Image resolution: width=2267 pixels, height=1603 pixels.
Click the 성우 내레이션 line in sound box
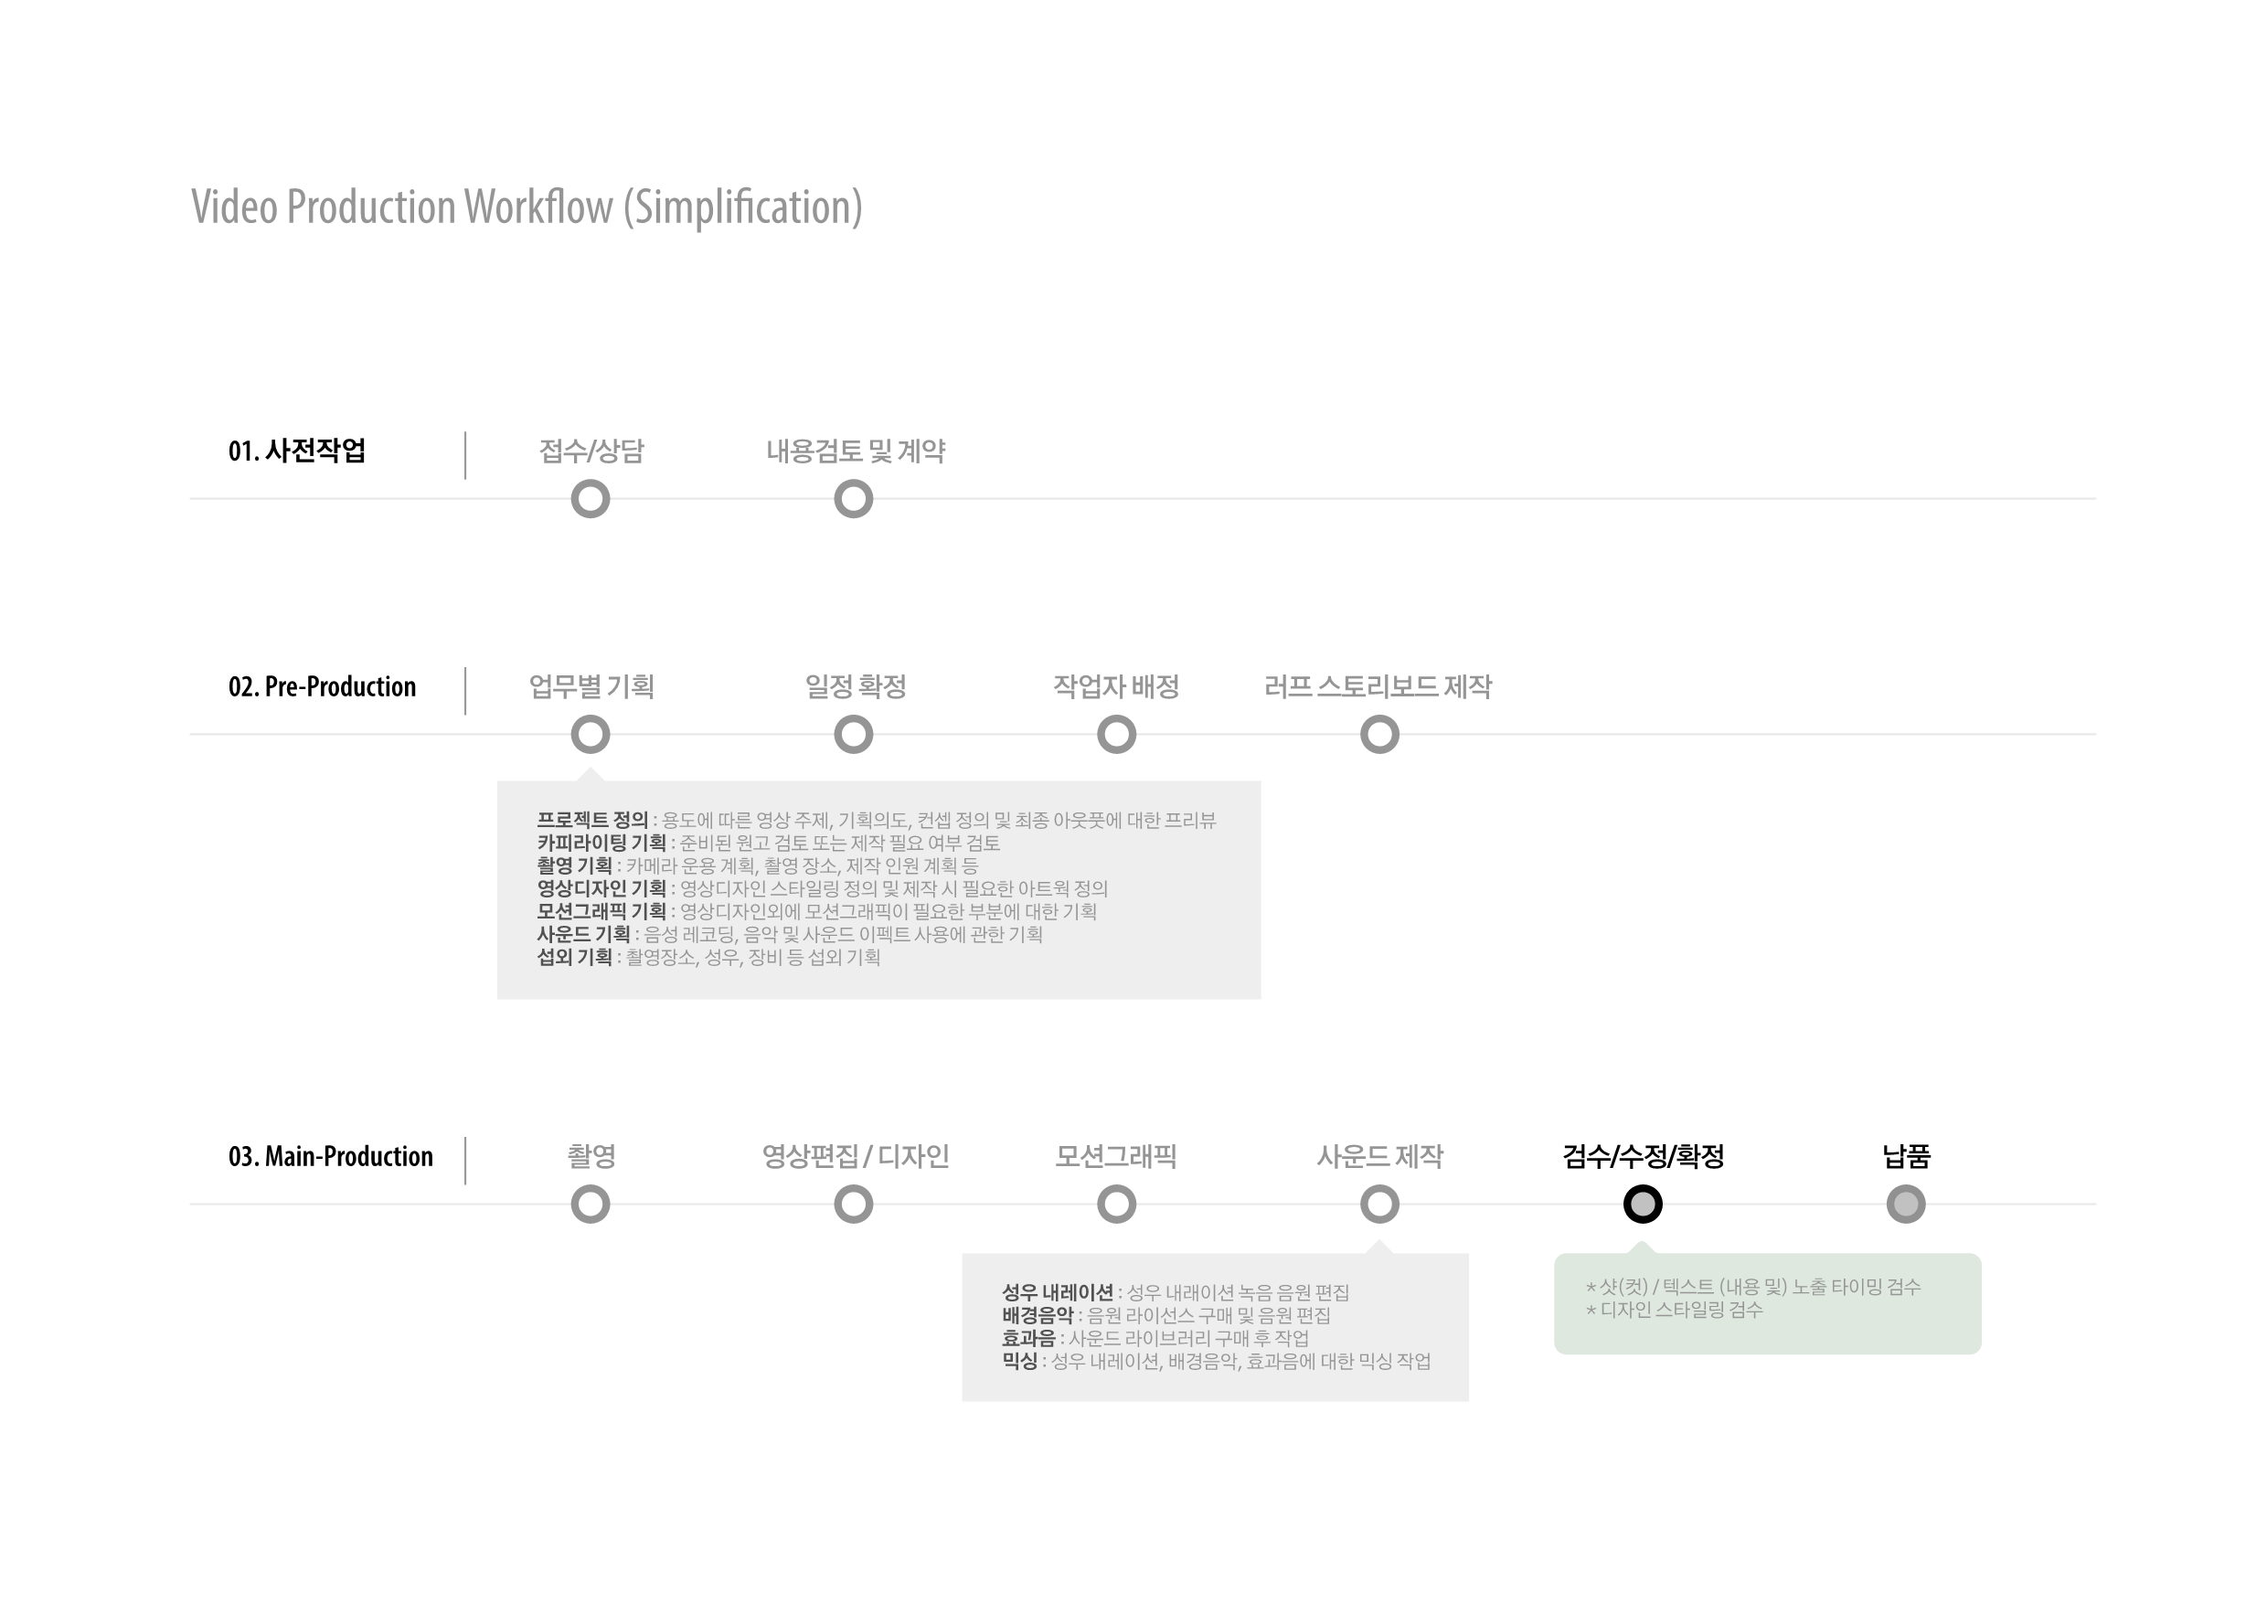1175,1292
